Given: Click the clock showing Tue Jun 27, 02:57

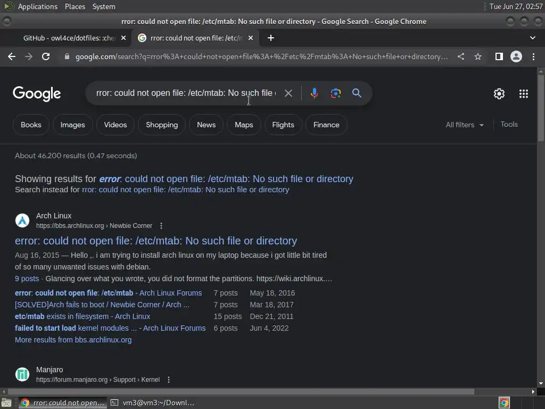Looking at the screenshot, I should click(x=516, y=6).
